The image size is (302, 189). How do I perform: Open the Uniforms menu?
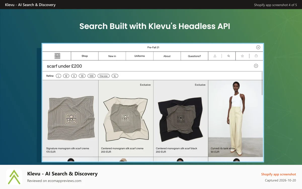[139, 56]
